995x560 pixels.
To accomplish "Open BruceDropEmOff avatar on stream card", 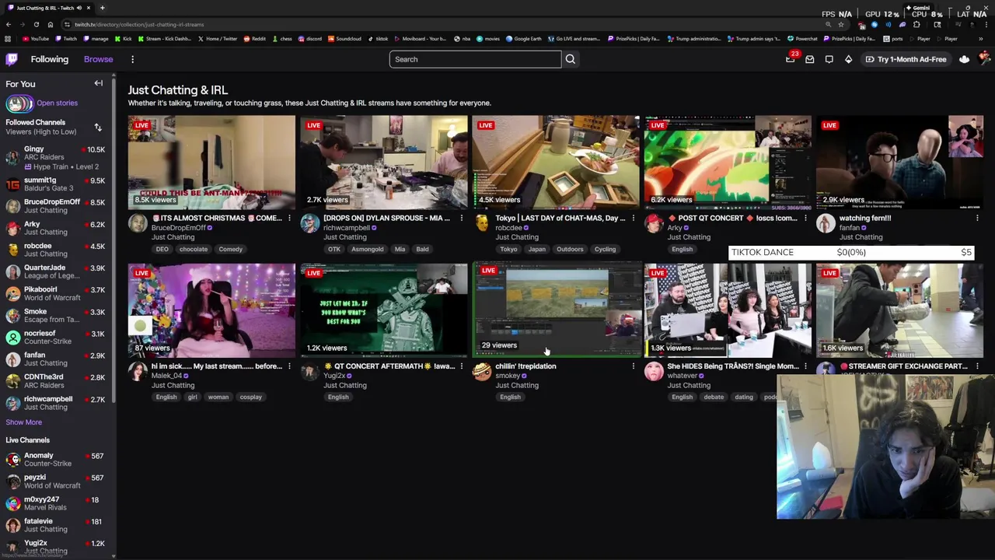I will pyautogui.click(x=138, y=224).
